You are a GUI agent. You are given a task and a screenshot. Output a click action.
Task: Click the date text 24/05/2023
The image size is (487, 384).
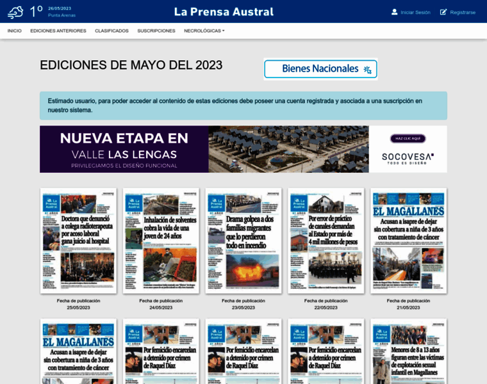point(161,308)
